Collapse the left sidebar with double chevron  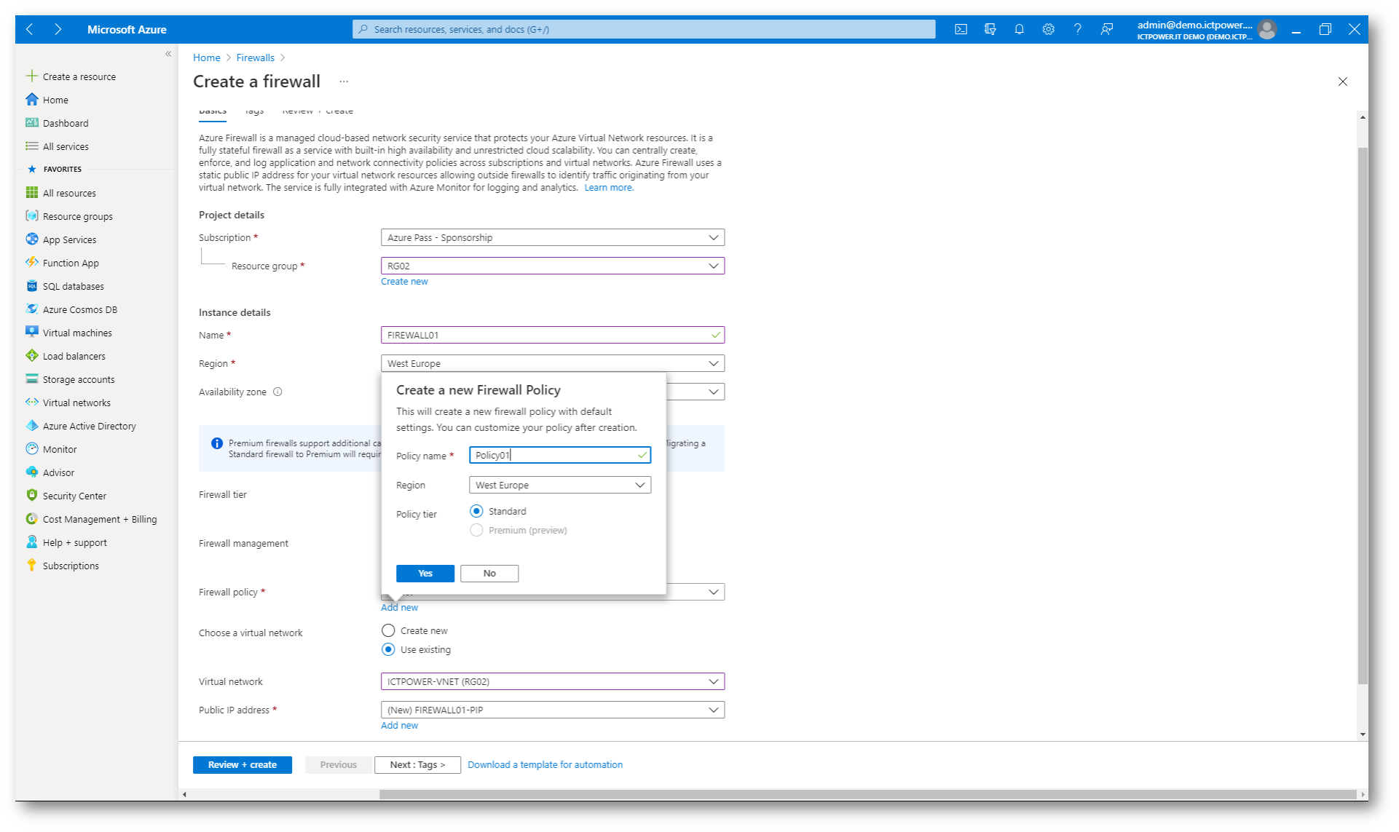pyautogui.click(x=168, y=54)
